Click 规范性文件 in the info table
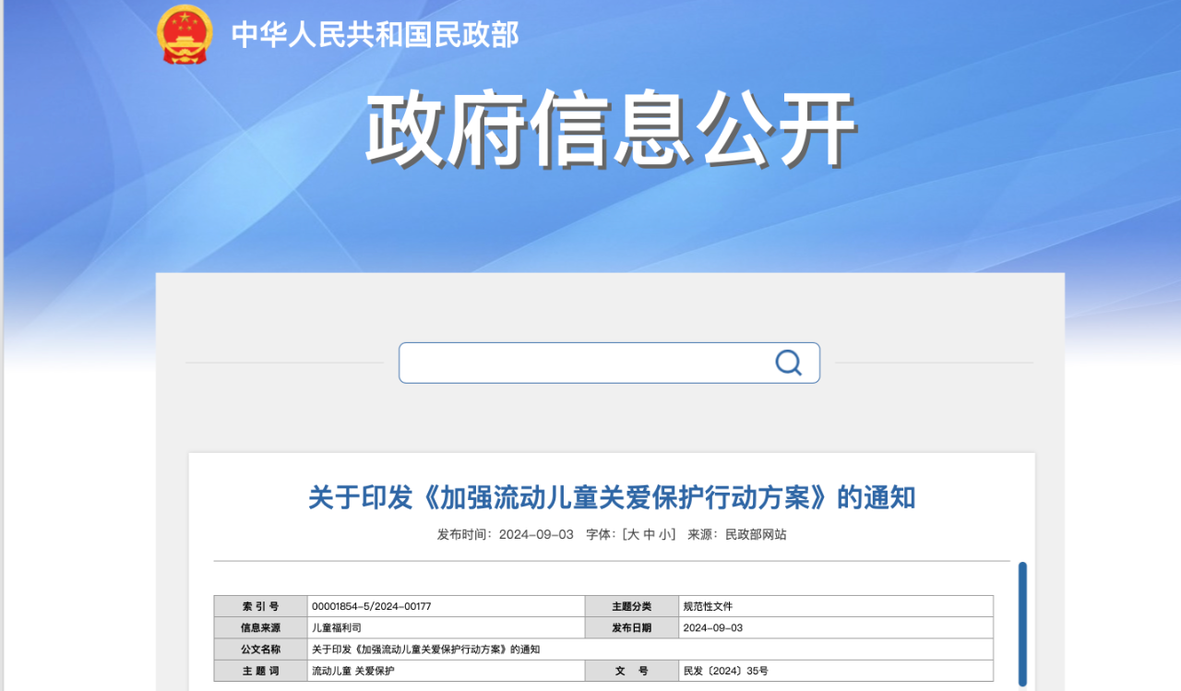 (x=708, y=606)
